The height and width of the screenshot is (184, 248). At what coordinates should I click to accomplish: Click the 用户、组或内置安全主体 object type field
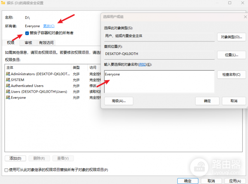point(159,37)
